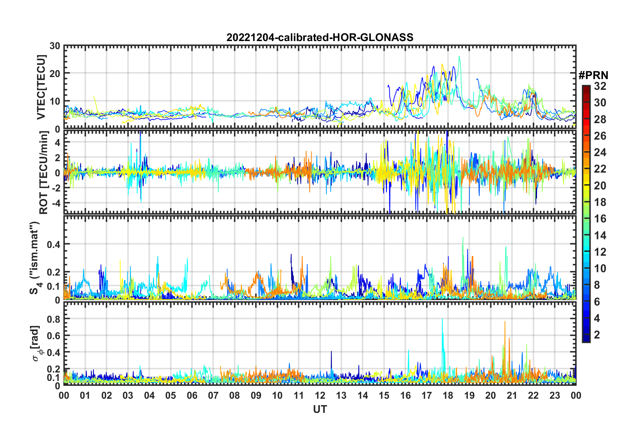Viewport: 640px width, 428px height.
Task: Click the S4 y-axis label
Action: coord(34,258)
